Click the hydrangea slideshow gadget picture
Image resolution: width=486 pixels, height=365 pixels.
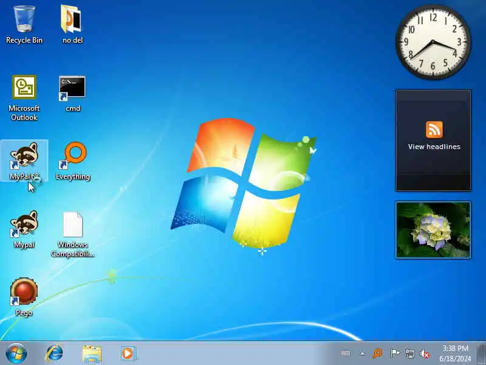tap(433, 230)
